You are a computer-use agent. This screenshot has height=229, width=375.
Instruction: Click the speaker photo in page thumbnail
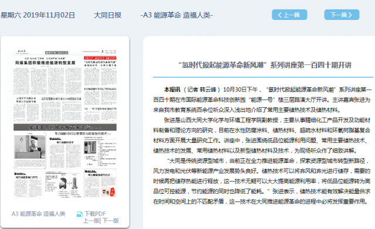tap(30, 147)
